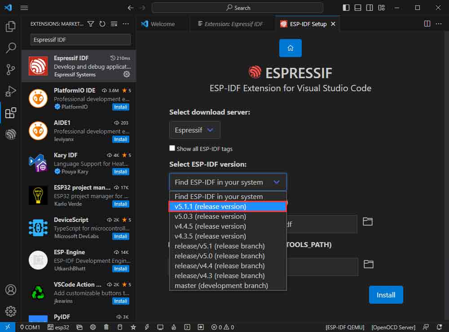Open the Espressif IDF extension entry
The height and width of the screenshot is (332, 449).
[x=79, y=66]
